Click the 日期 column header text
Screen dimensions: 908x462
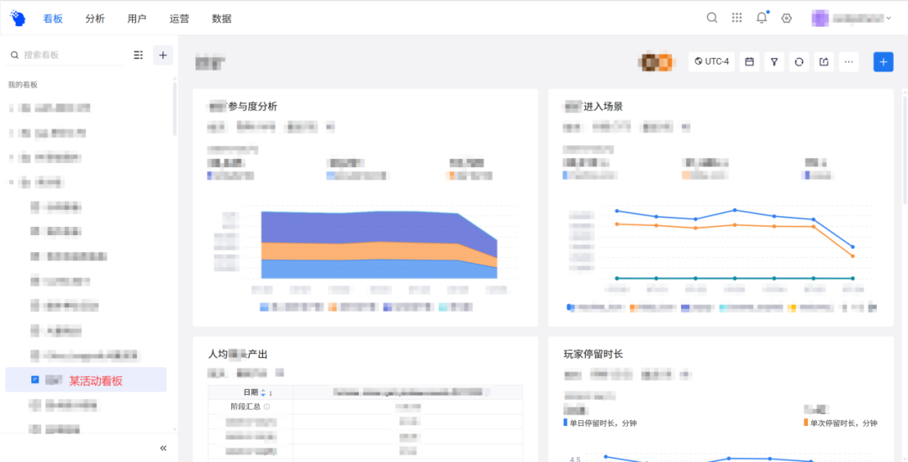pyautogui.click(x=251, y=392)
